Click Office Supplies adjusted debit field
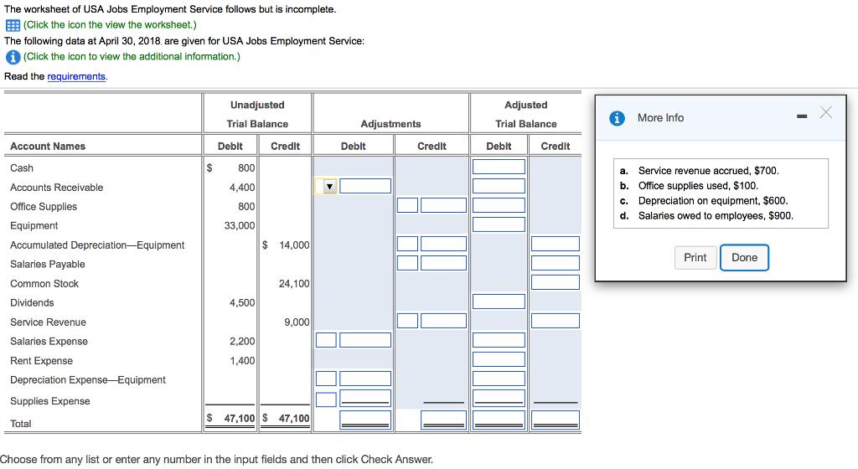Image resolution: width=858 pixels, height=469 pixels. pos(499,205)
